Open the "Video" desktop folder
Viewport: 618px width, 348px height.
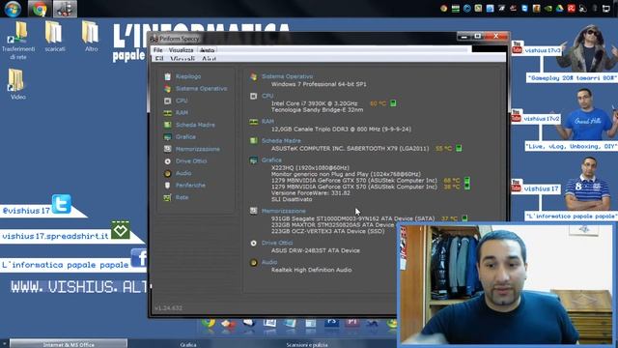tap(17, 84)
